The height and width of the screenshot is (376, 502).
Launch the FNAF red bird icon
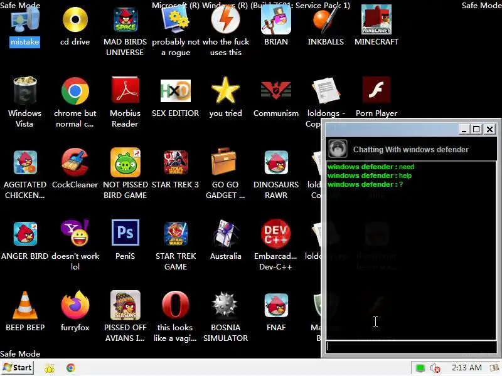pos(276,305)
